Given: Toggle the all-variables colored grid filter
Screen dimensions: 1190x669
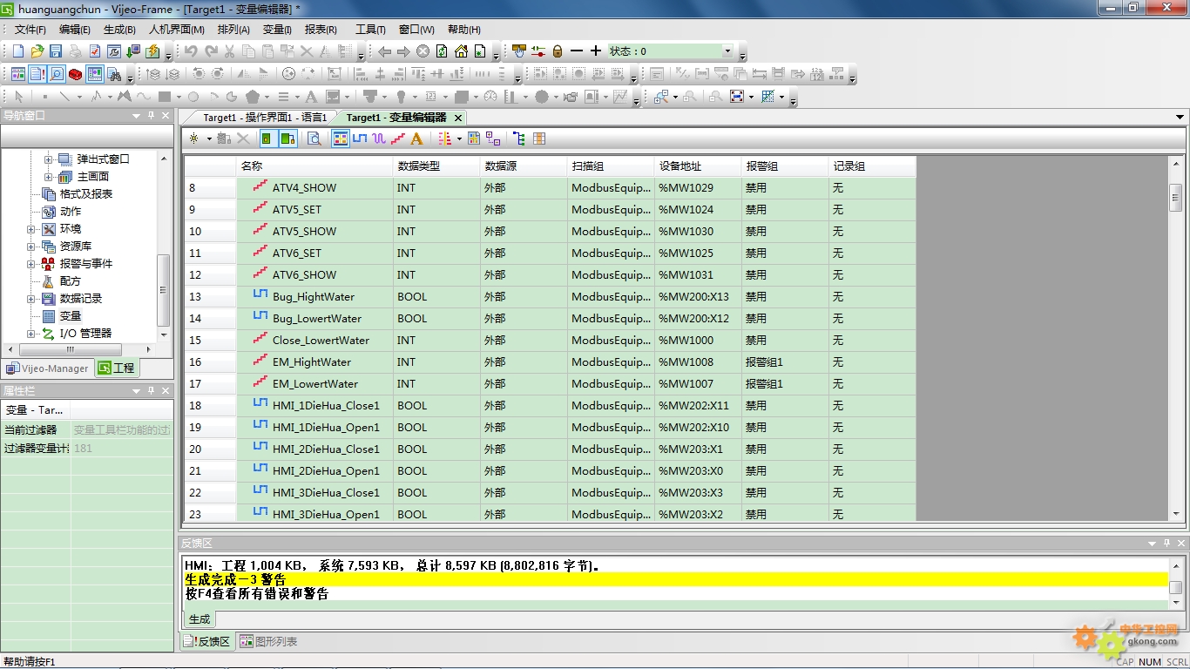Looking at the screenshot, I should [x=341, y=139].
